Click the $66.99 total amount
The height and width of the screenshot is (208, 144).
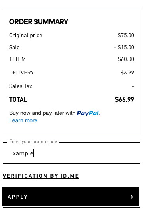click(125, 99)
